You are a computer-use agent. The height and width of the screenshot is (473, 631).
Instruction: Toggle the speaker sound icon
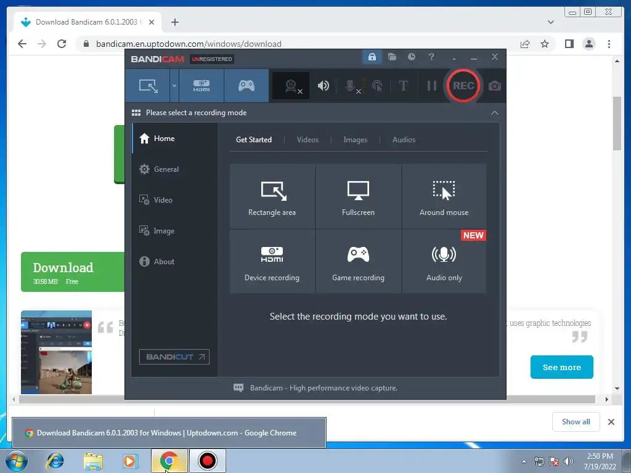coord(323,86)
